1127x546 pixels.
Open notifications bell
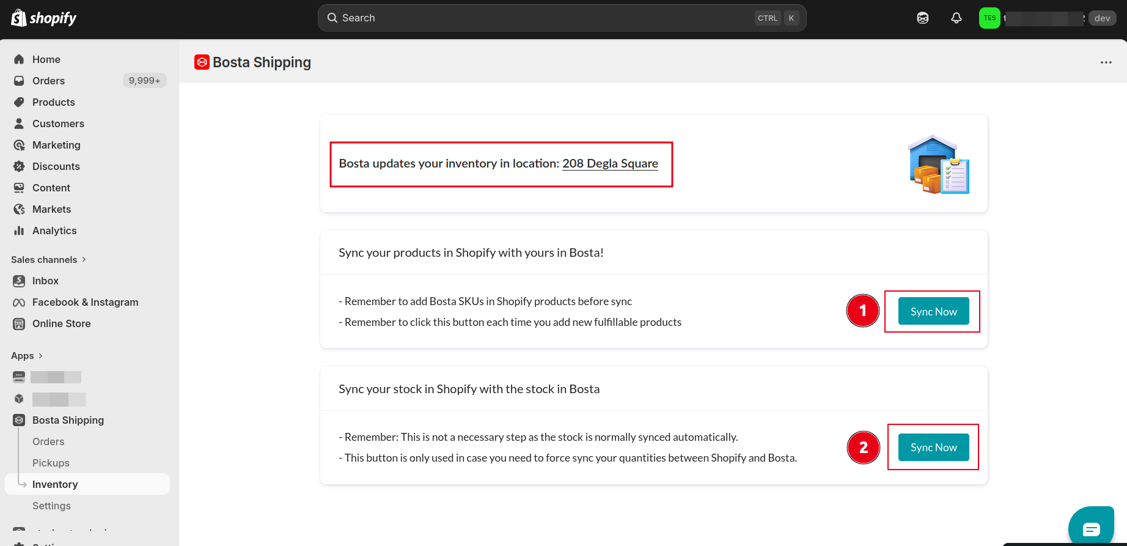click(956, 18)
